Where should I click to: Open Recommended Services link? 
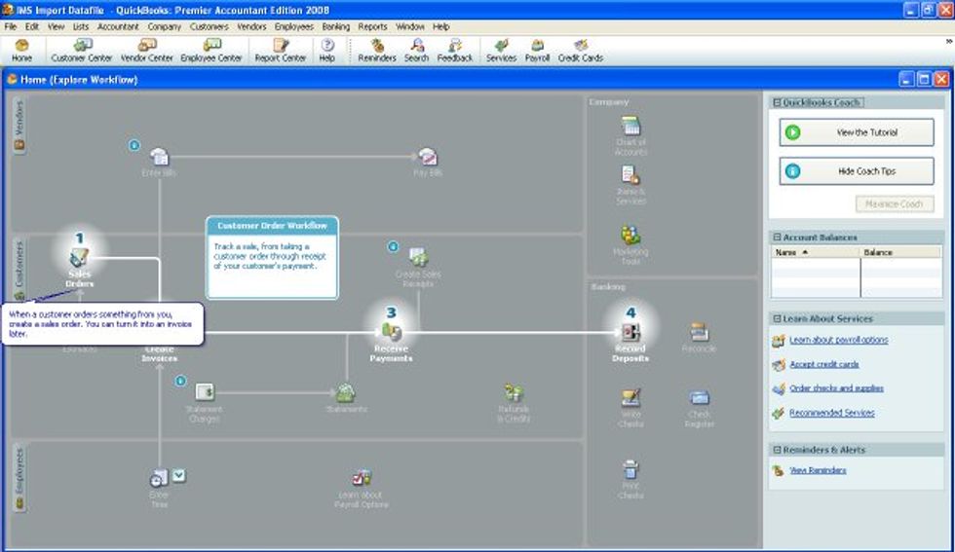[x=831, y=413]
